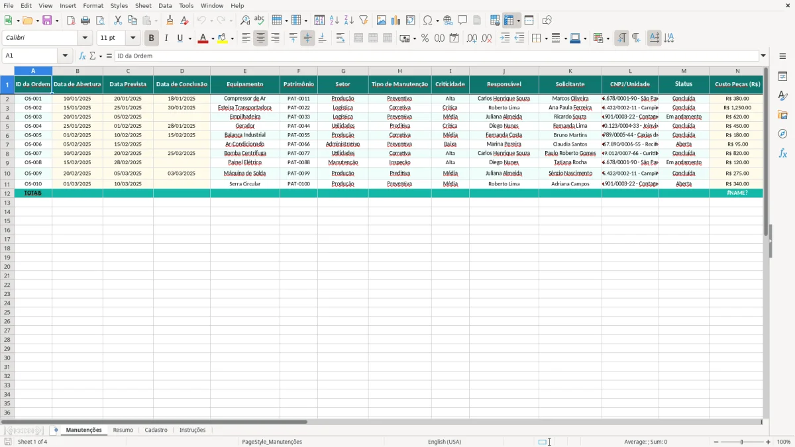Open Print Preview
Image resolution: width=795 pixels, height=447 pixels.
coord(100,21)
